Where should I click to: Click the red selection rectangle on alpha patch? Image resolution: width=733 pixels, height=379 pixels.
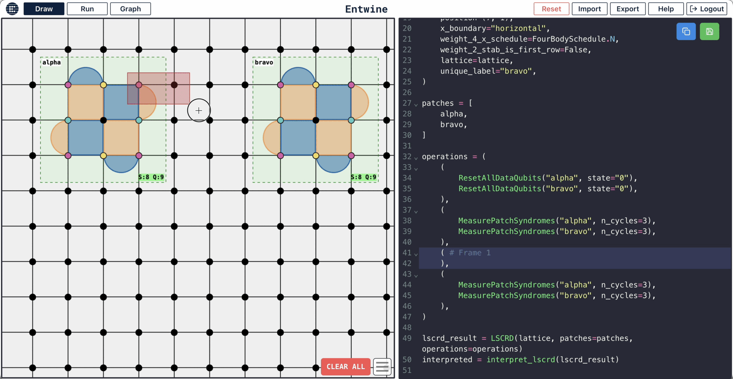[158, 89]
